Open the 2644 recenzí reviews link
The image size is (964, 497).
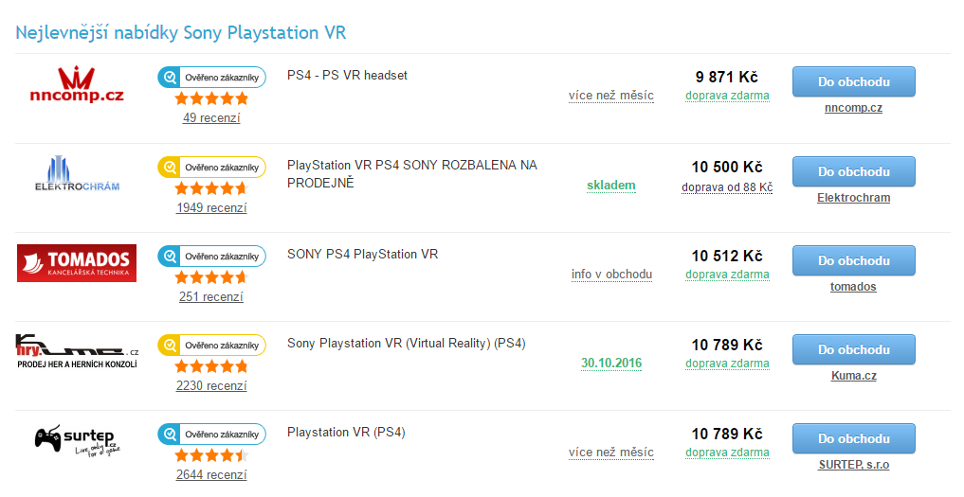tap(211, 475)
